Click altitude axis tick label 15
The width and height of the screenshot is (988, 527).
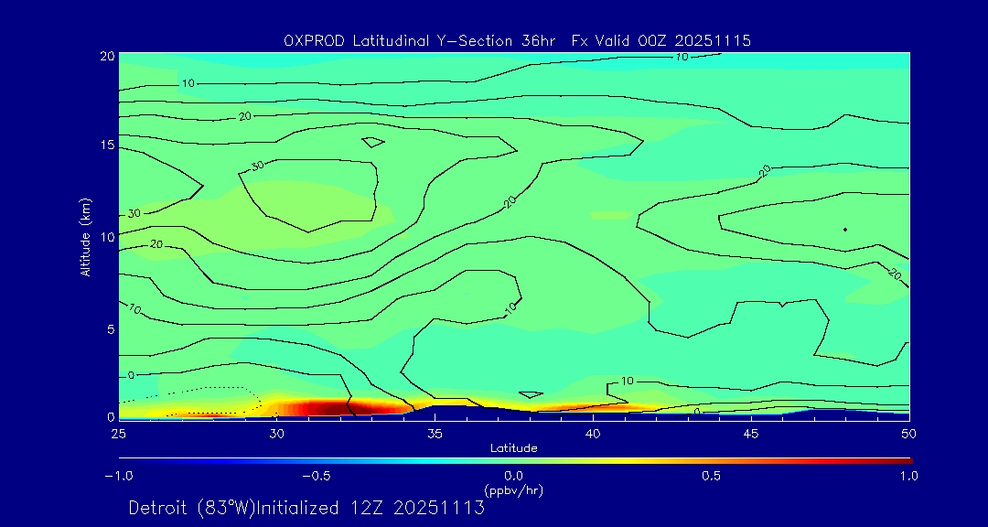coord(107,145)
